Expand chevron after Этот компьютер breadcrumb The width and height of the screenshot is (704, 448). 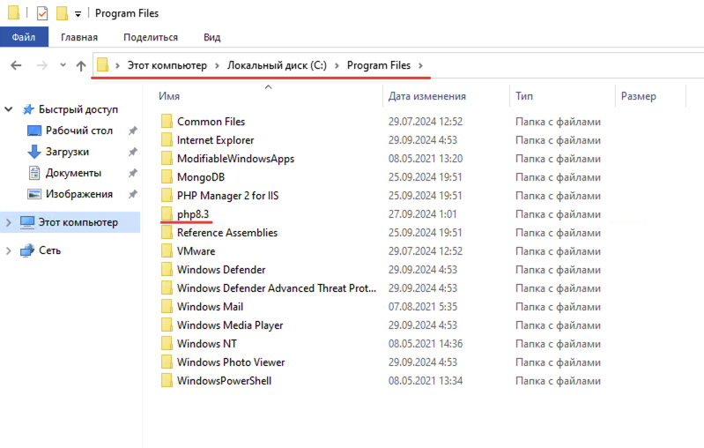[217, 65]
